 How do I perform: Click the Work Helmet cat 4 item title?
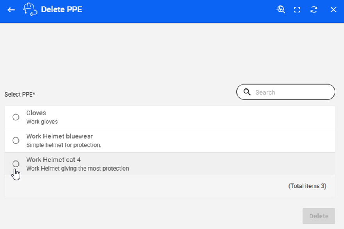[53, 160]
